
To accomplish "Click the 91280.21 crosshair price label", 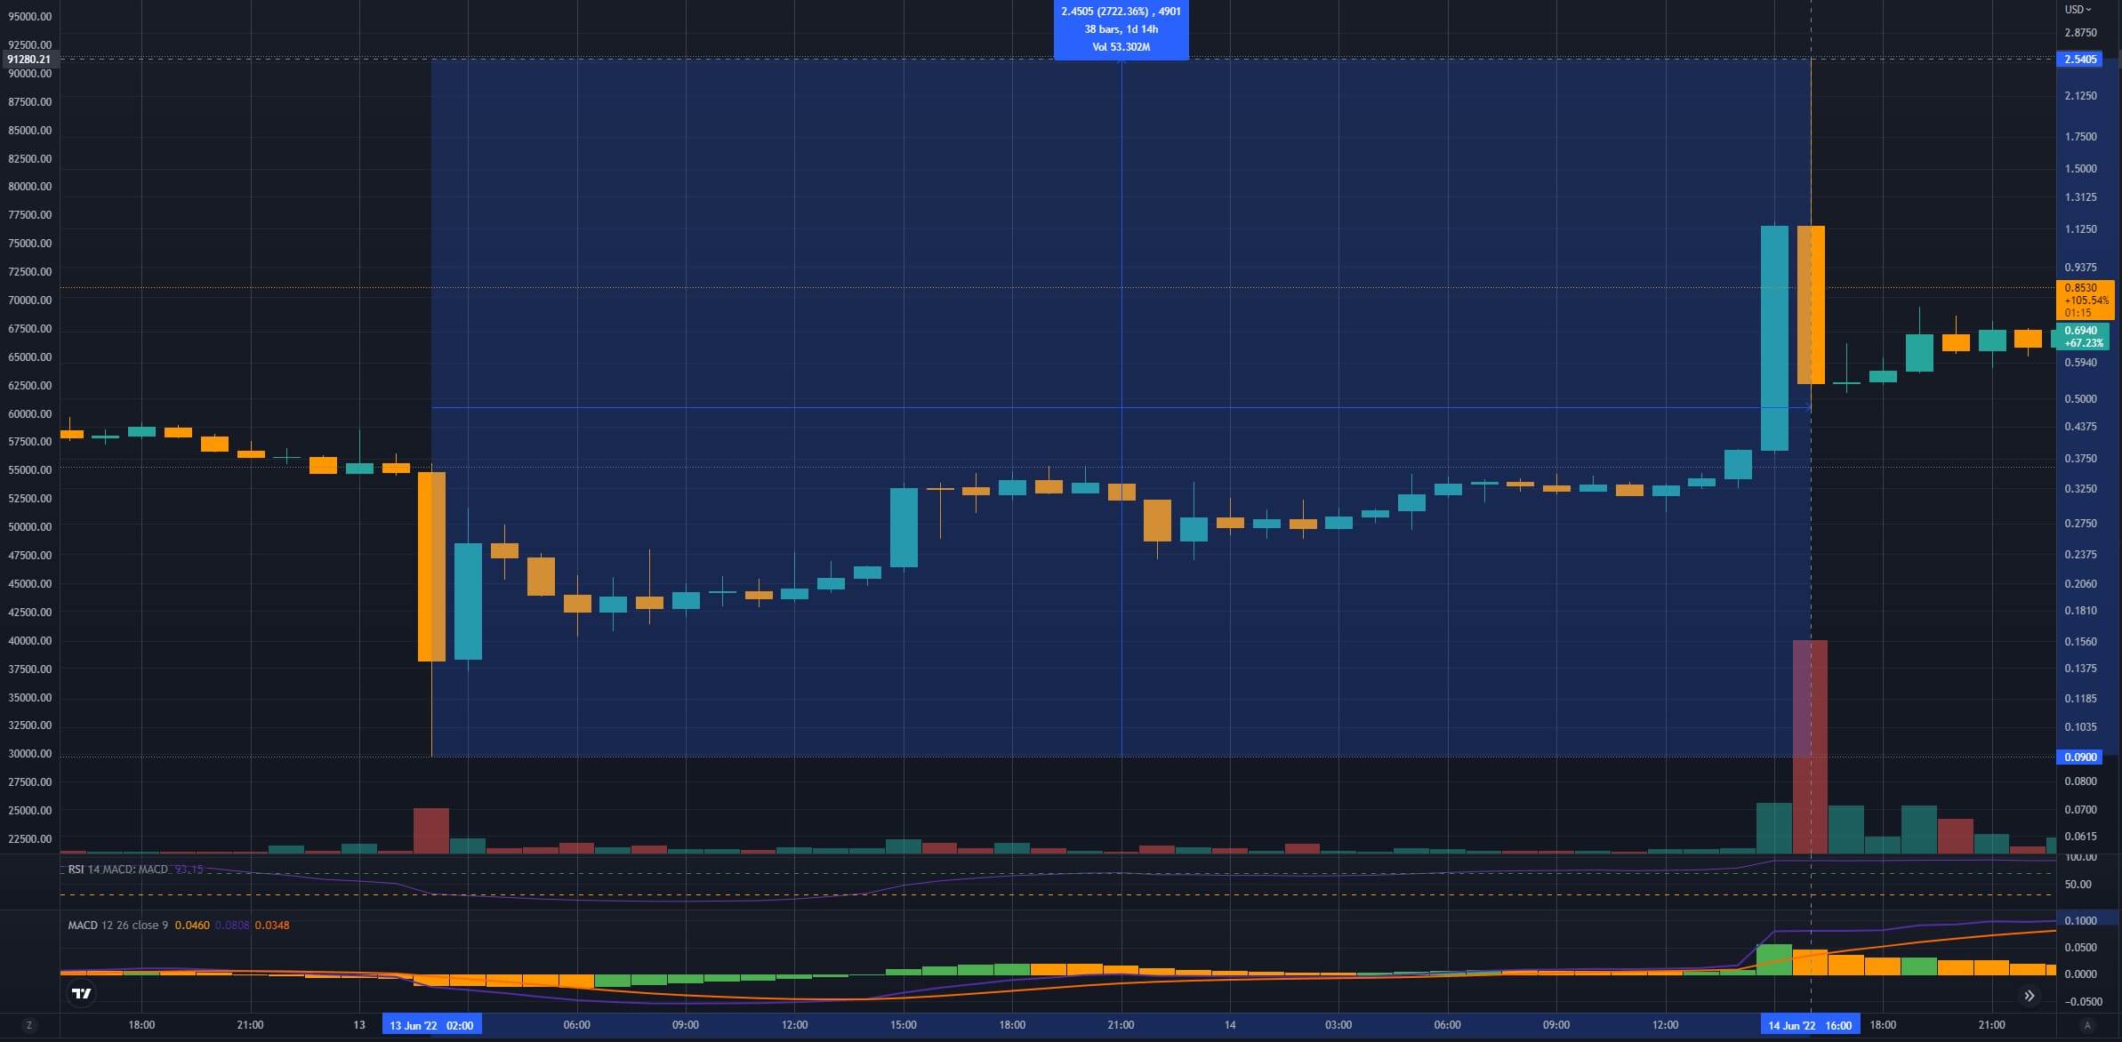I will coord(29,60).
